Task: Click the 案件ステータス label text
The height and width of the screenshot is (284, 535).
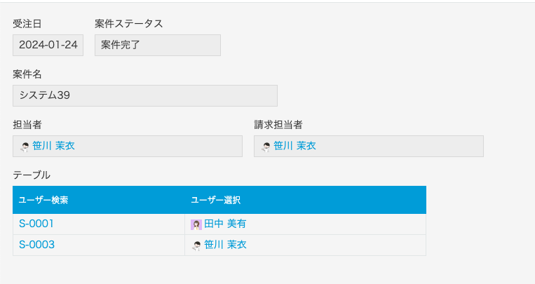Action: tap(128, 24)
